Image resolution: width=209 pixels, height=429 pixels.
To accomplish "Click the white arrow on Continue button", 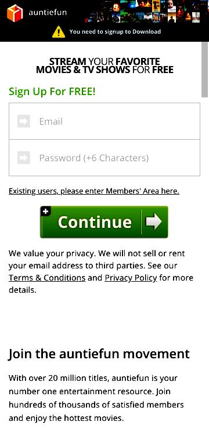I will pos(154,221).
